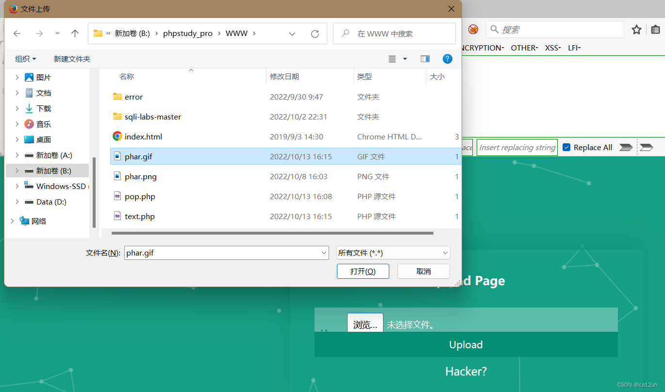665x392 pixels.
Task: Open the 文件名 dropdown arrow
Action: coord(325,253)
